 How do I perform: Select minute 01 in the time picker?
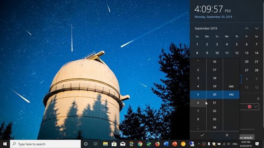pyautogui.click(x=214, y=103)
